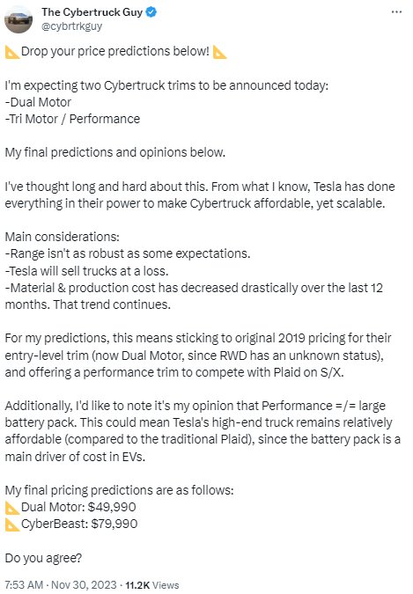The image size is (413, 594).
Task: Open the Cybertruck profile avatar photo
Action: pyautogui.click(x=18, y=19)
